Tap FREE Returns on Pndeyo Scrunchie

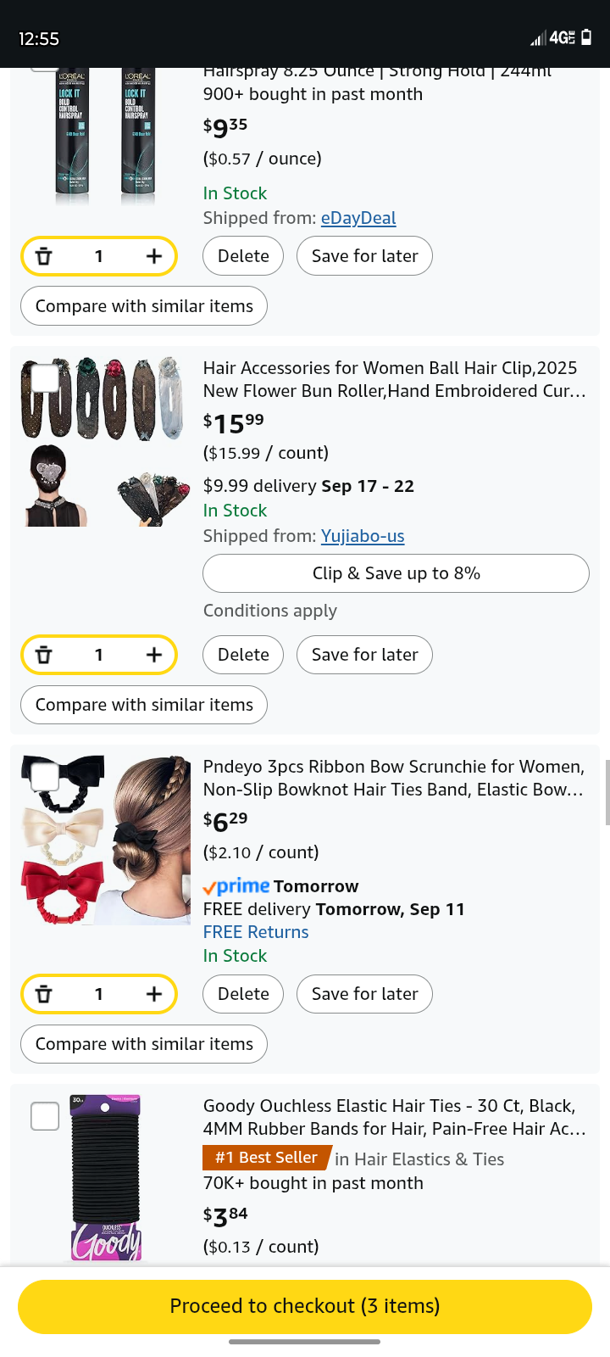(x=256, y=932)
